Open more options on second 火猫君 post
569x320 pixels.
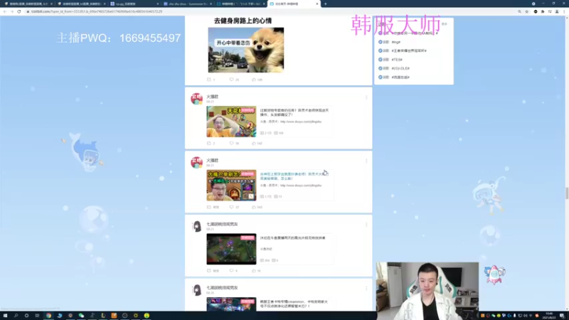click(366, 161)
